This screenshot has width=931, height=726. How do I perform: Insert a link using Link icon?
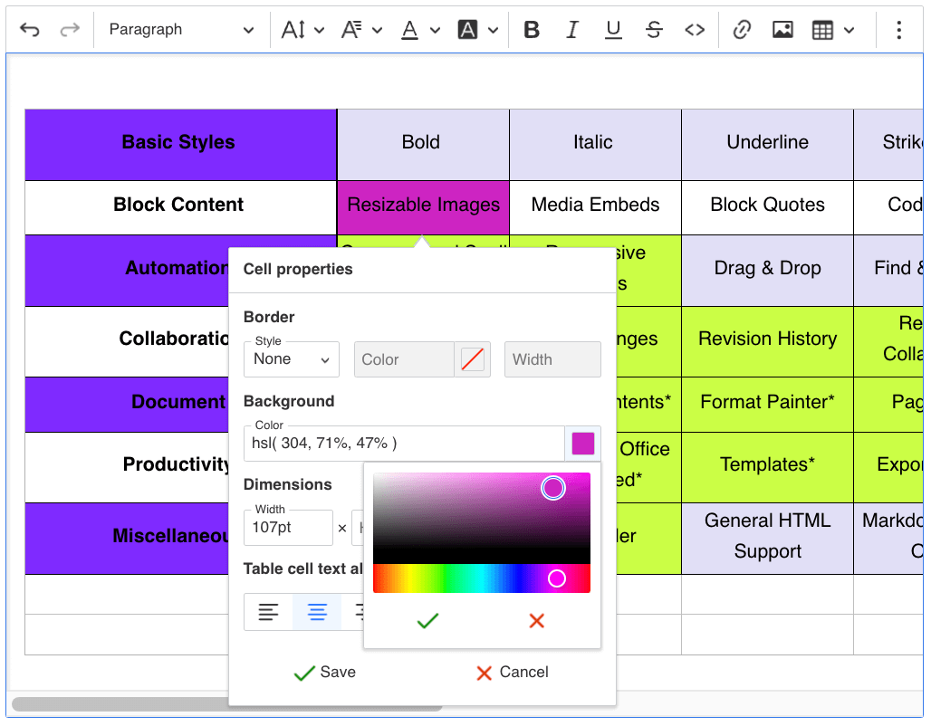point(742,30)
